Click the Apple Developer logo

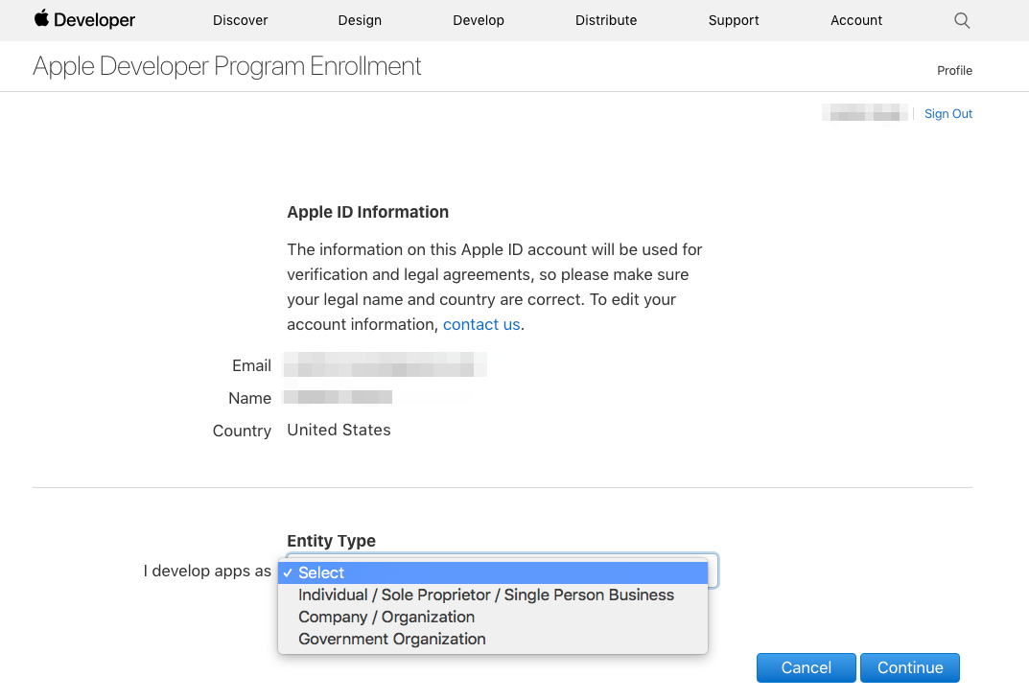[x=84, y=20]
